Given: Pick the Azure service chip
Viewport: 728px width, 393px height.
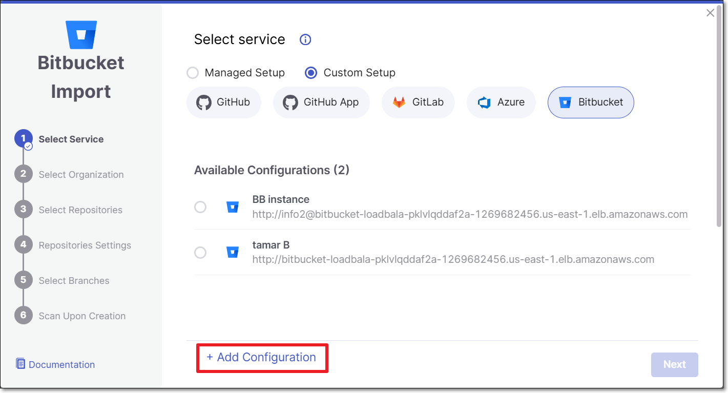Looking at the screenshot, I should click(501, 102).
